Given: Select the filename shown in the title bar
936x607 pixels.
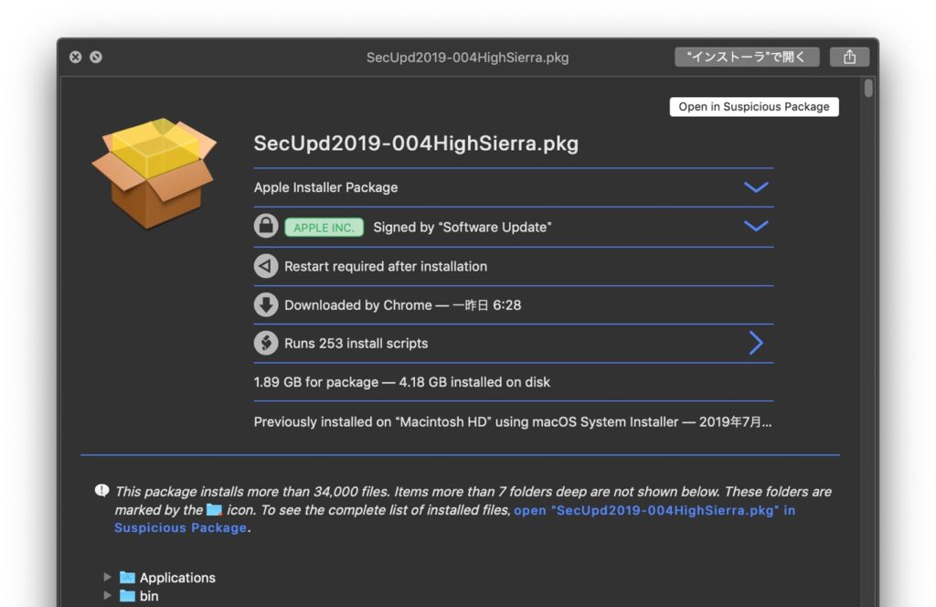Looking at the screenshot, I should pos(466,57).
